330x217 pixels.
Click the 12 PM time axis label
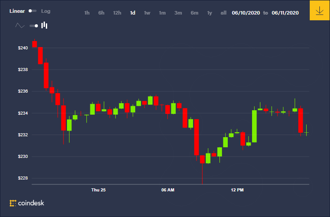tap(237, 190)
